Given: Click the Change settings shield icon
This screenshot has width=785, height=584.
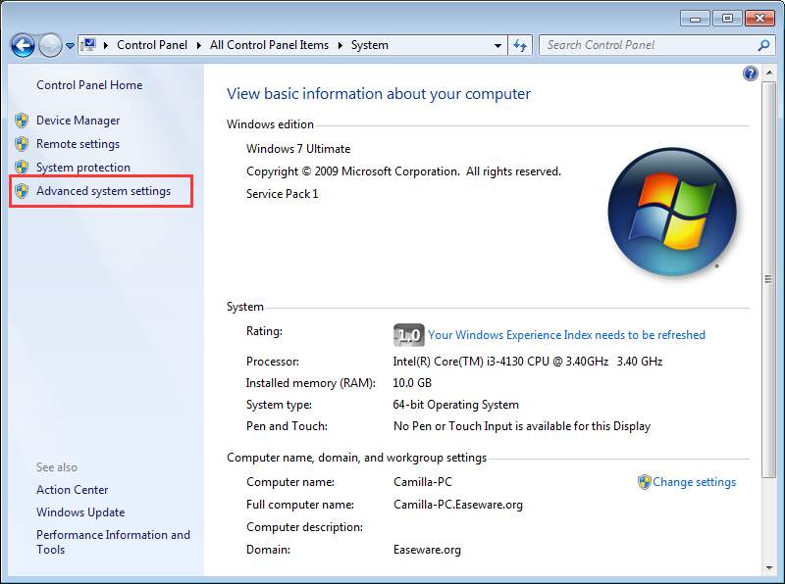Looking at the screenshot, I should (643, 482).
